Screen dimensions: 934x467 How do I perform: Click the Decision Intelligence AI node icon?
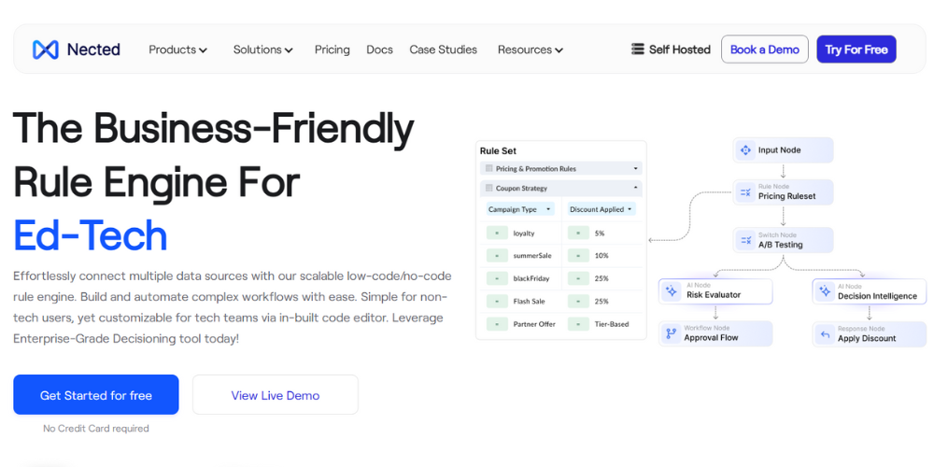click(825, 291)
